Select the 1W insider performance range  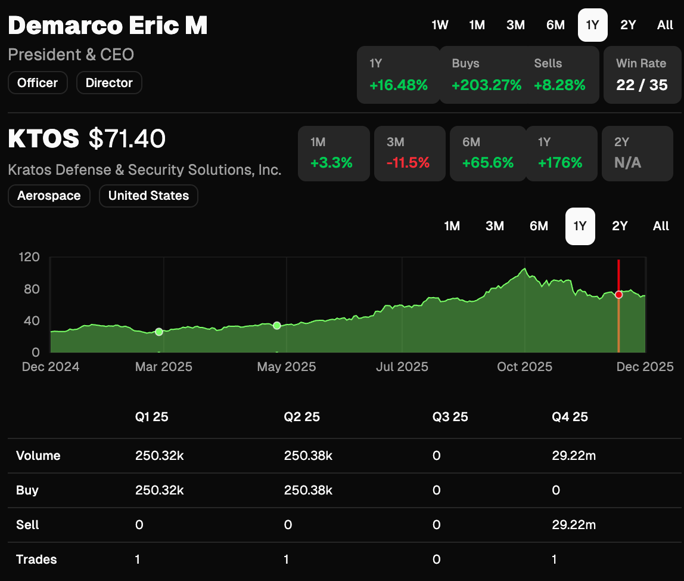(x=440, y=25)
